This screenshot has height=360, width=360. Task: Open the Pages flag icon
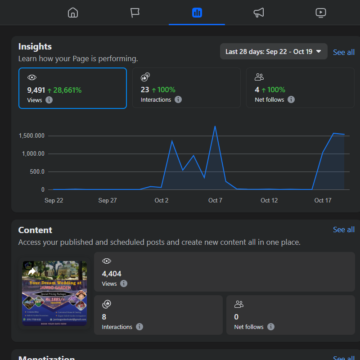(135, 13)
